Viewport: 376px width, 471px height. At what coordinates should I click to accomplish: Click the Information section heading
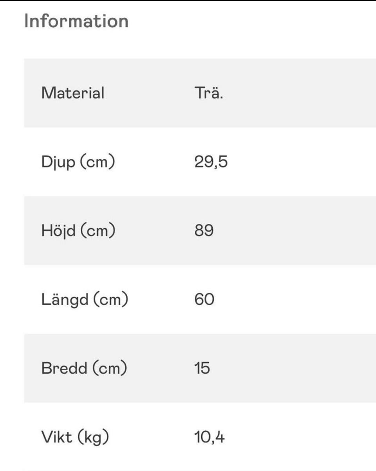(76, 21)
